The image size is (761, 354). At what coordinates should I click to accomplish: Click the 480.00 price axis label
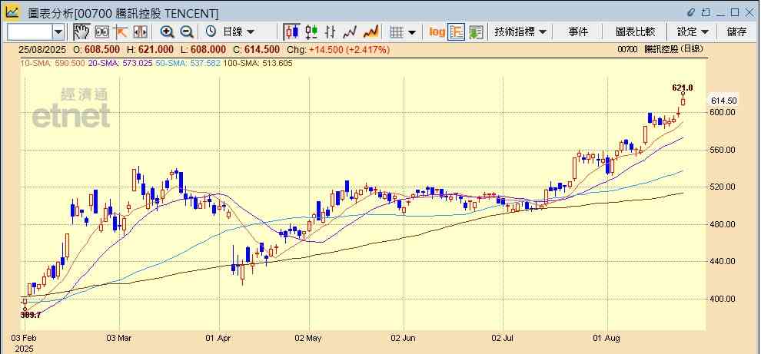coord(723,224)
